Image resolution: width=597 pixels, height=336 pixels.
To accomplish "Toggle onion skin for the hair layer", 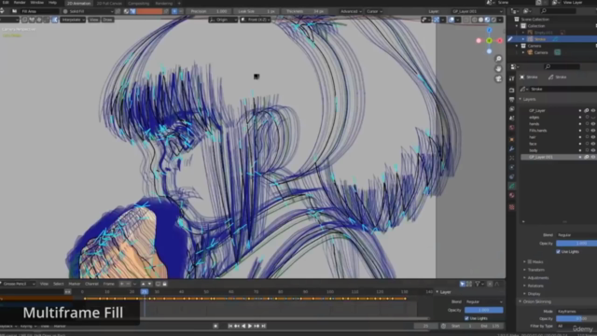I will click(587, 137).
